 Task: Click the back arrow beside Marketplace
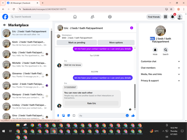(x=4, y=25)
